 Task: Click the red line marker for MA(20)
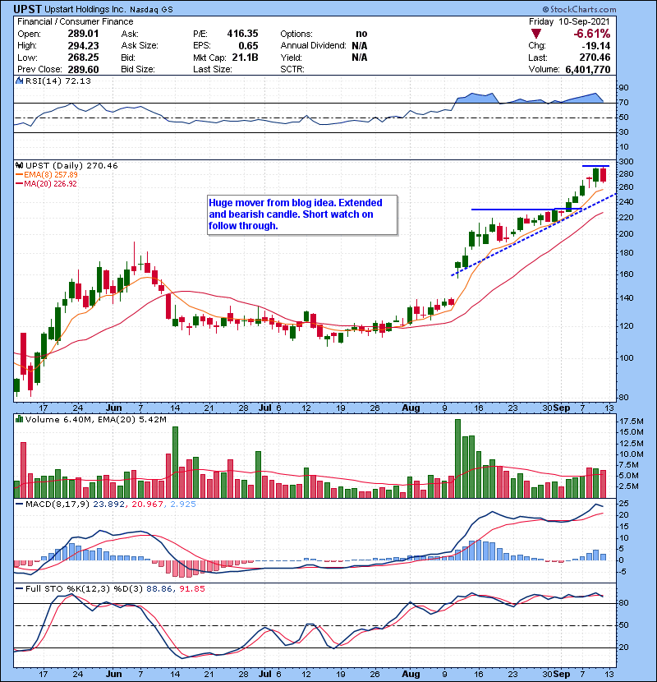(19, 183)
